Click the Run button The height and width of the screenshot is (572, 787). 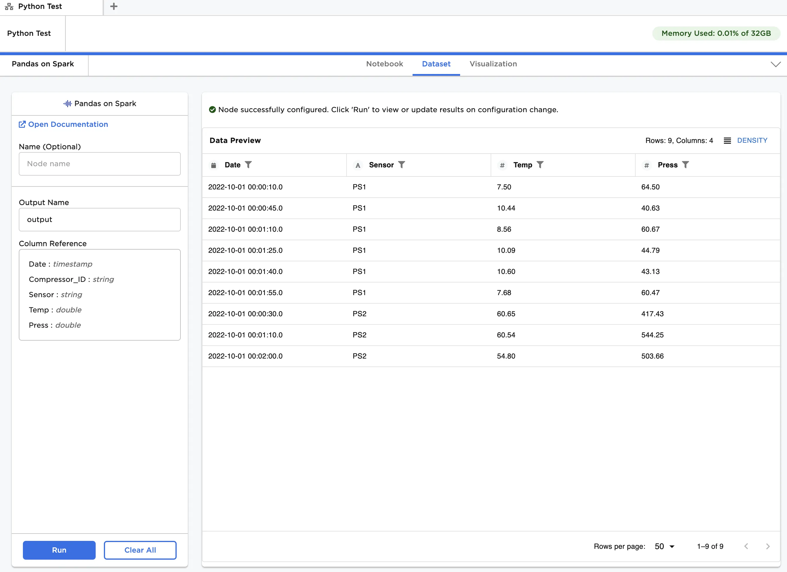click(x=59, y=550)
